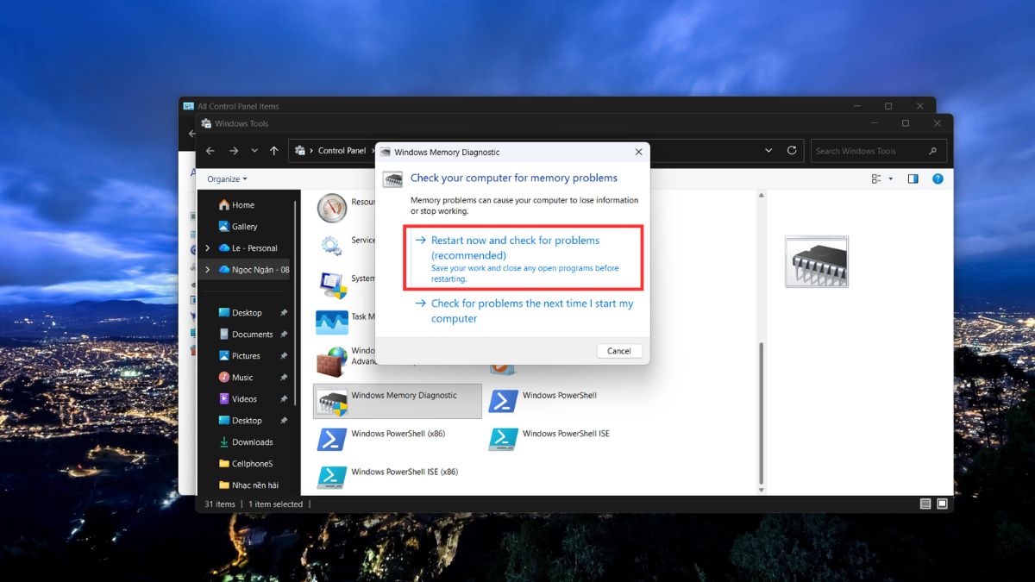Select System Configuration monitor icon

332,284
